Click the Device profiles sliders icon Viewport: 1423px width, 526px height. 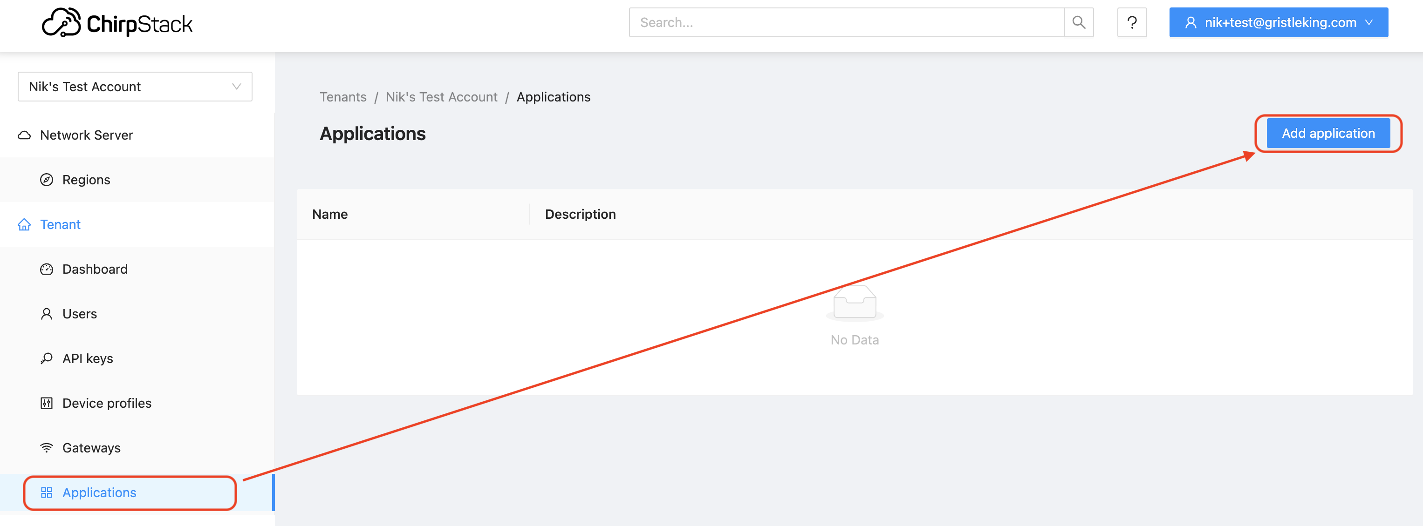click(47, 404)
